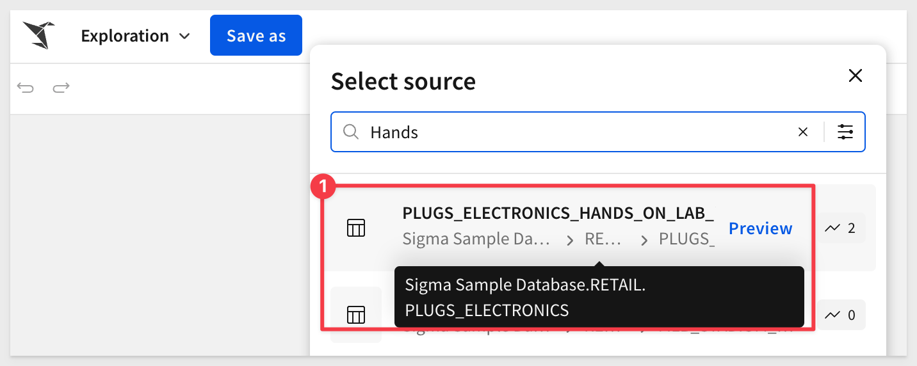917x366 pixels.
Task: Clear the Hands search text
Action: (803, 132)
